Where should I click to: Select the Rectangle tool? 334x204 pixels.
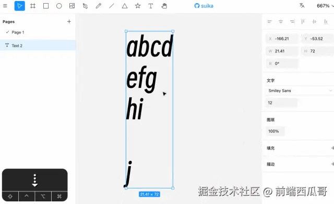46,6
